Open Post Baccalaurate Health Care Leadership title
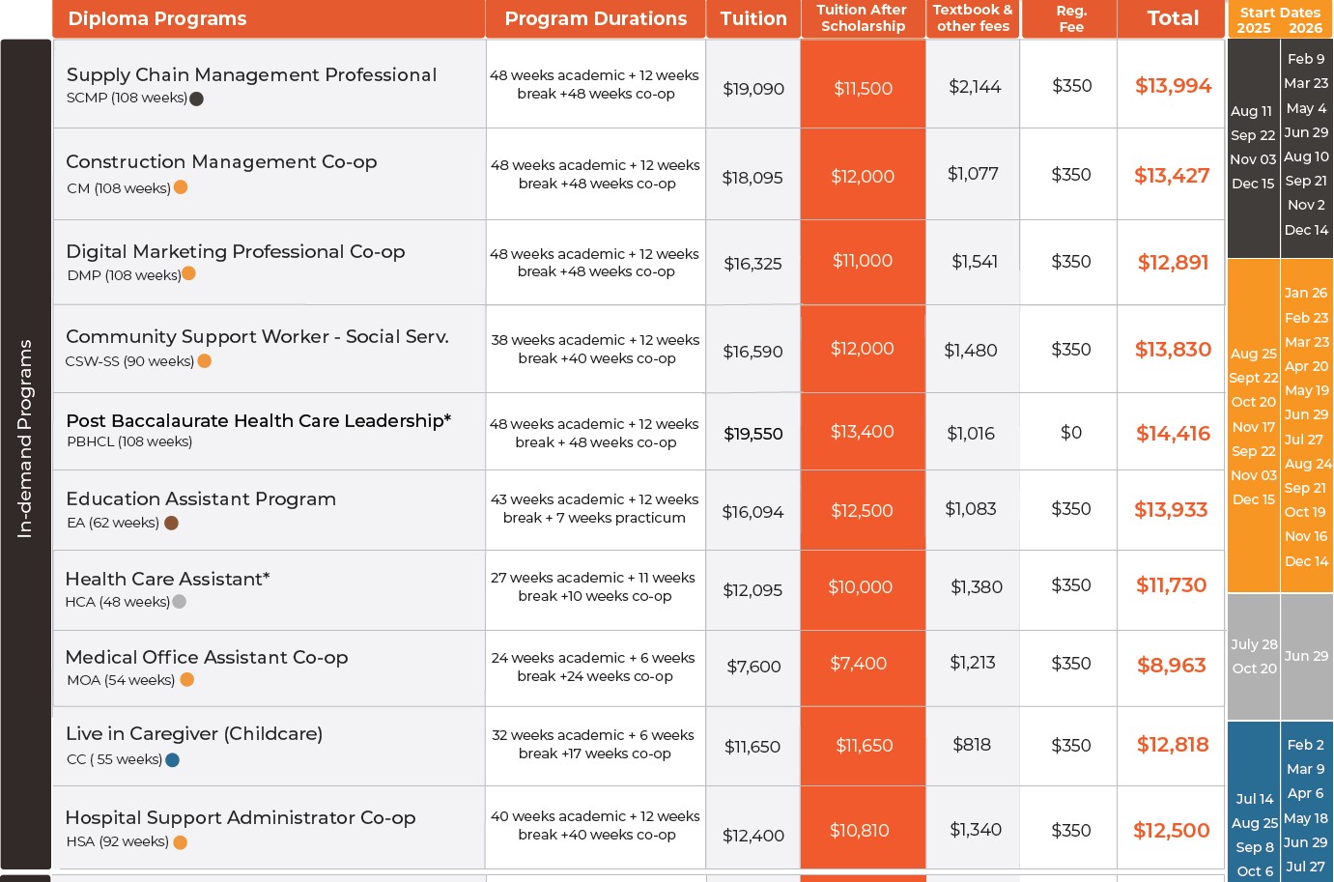 tap(258, 421)
